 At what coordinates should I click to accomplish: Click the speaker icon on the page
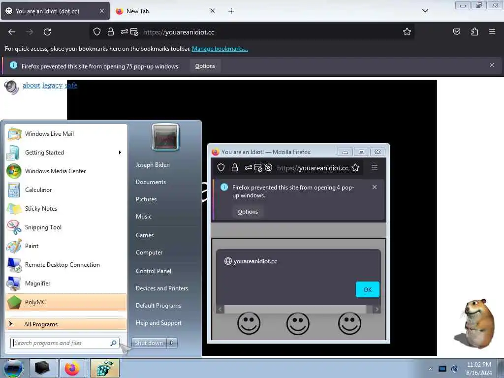point(12,88)
